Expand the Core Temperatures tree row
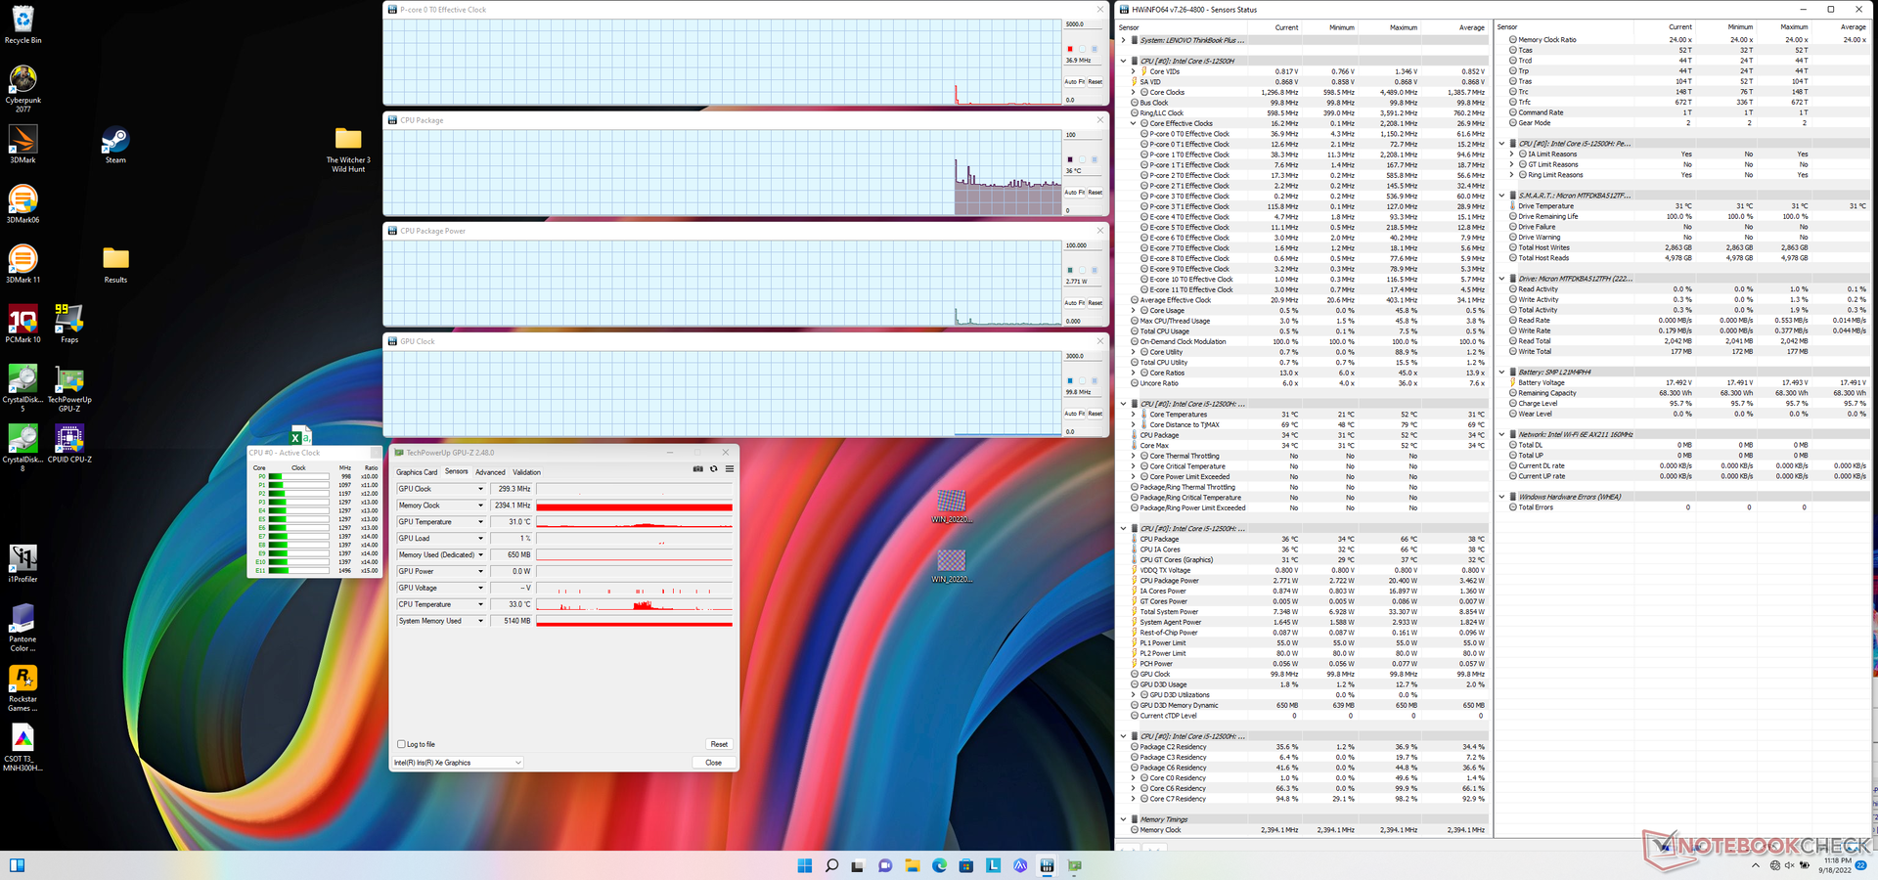 coord(1134,415)
